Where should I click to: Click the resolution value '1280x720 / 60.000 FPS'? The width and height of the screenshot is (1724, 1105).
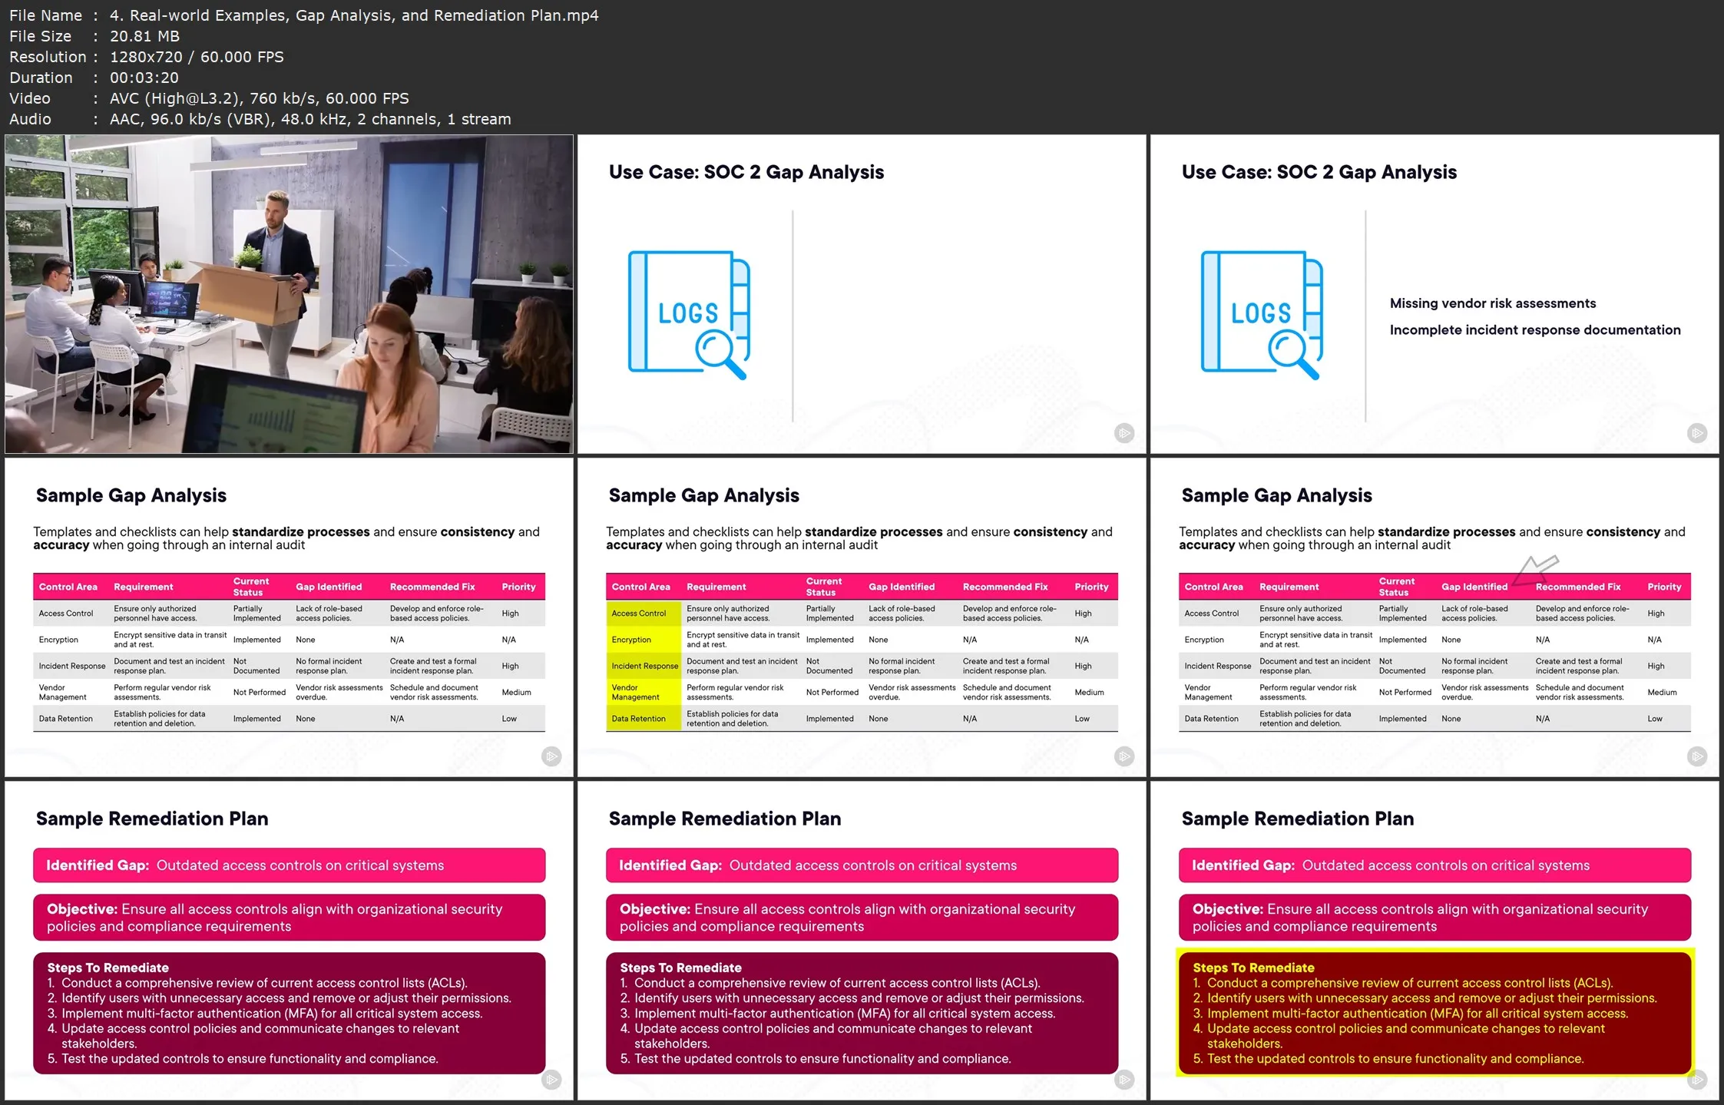(197, 57)
